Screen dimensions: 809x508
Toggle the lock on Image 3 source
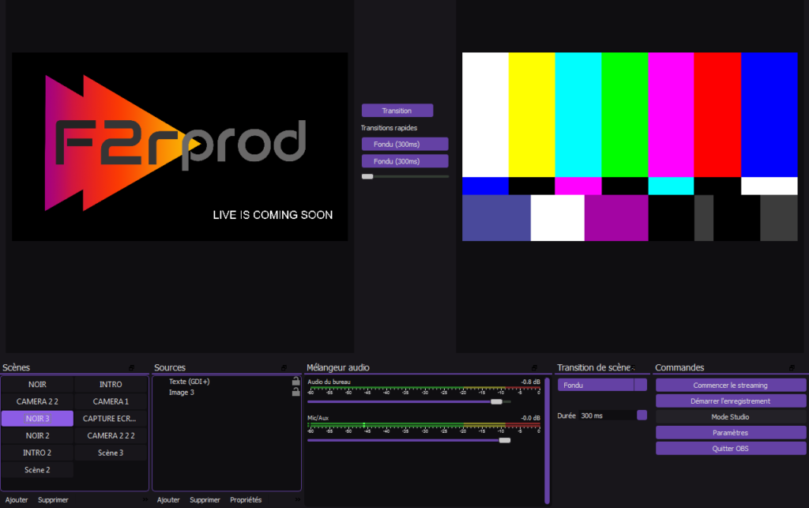click(x=295, y=392)
